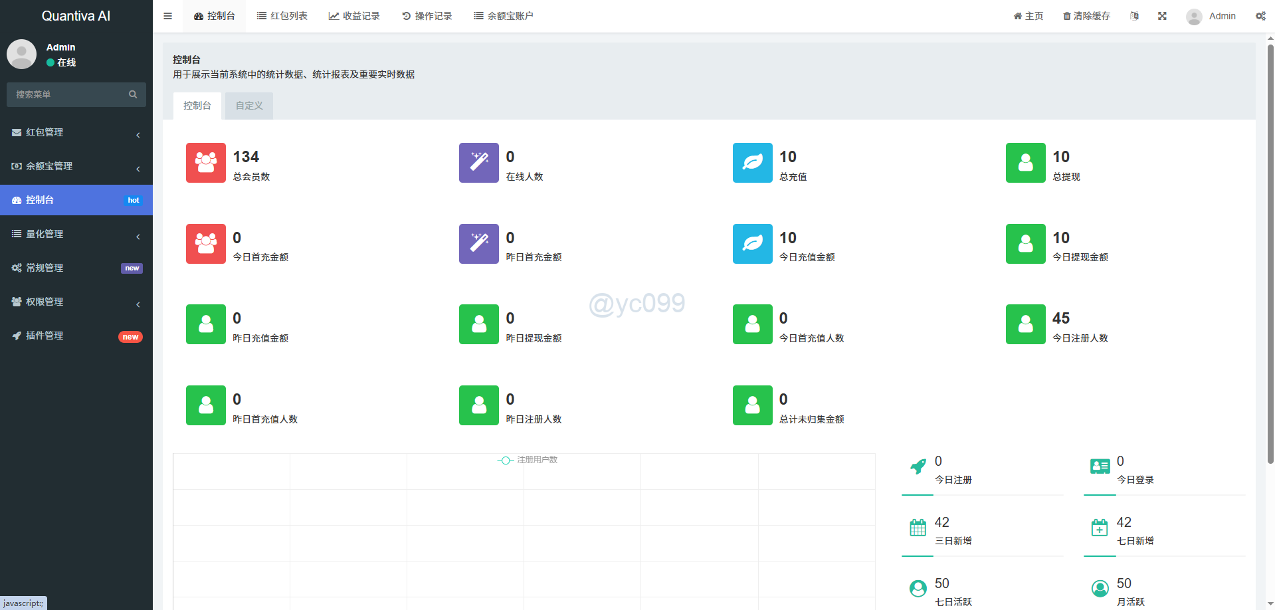1275x610 pixels.
Task: Click the 搜索菜单 search input field
Action: click(66, 94)
